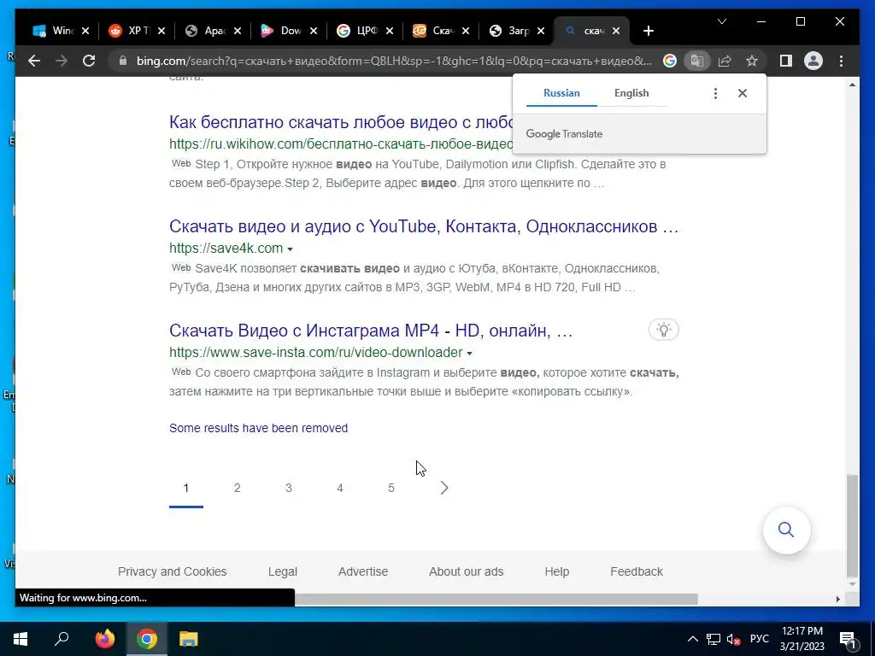This screenshot has width=875, height=656.
Task: Open About our ads footer link
Action: point(466,571)
